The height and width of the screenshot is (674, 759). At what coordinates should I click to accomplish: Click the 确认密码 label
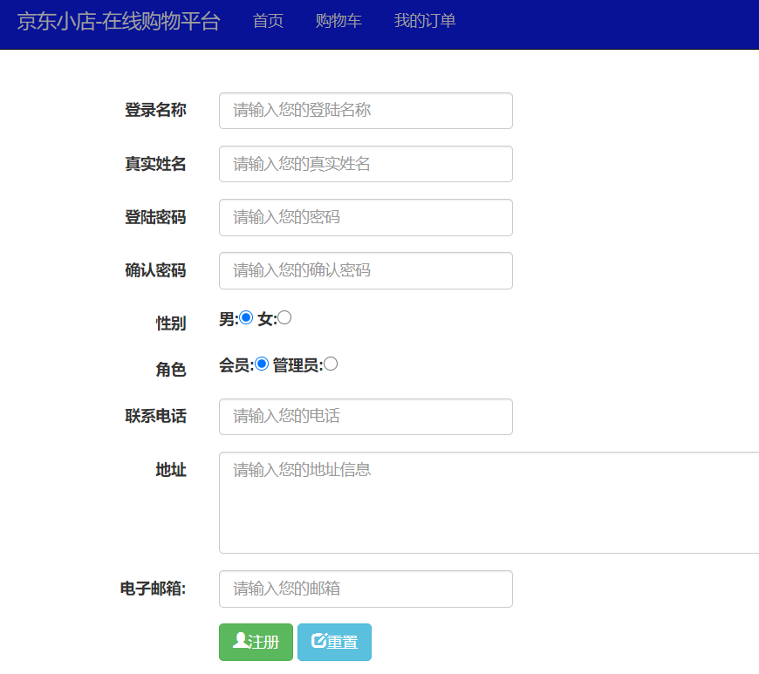click(x=155, y=270)
